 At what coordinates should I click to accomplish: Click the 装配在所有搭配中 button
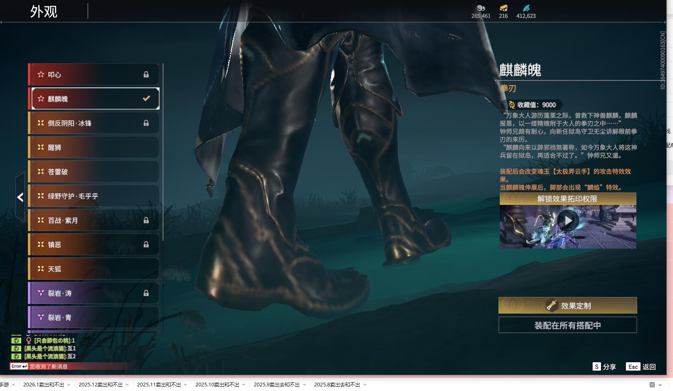pos(568,325)
